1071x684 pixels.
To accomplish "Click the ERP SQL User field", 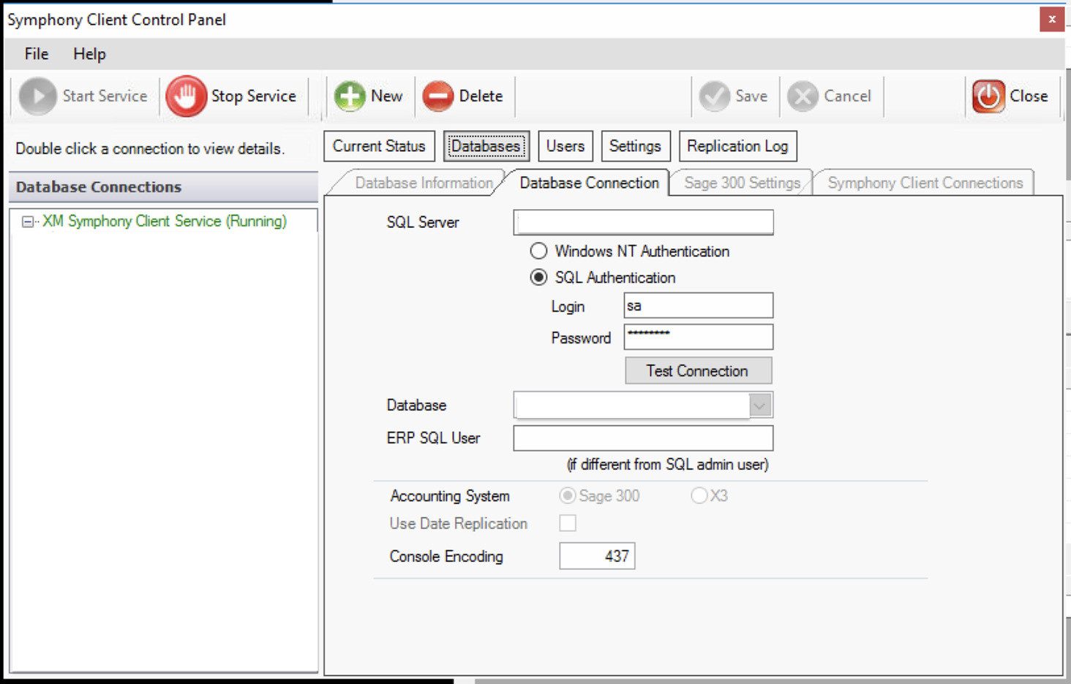I will click(x=643, y=438).
